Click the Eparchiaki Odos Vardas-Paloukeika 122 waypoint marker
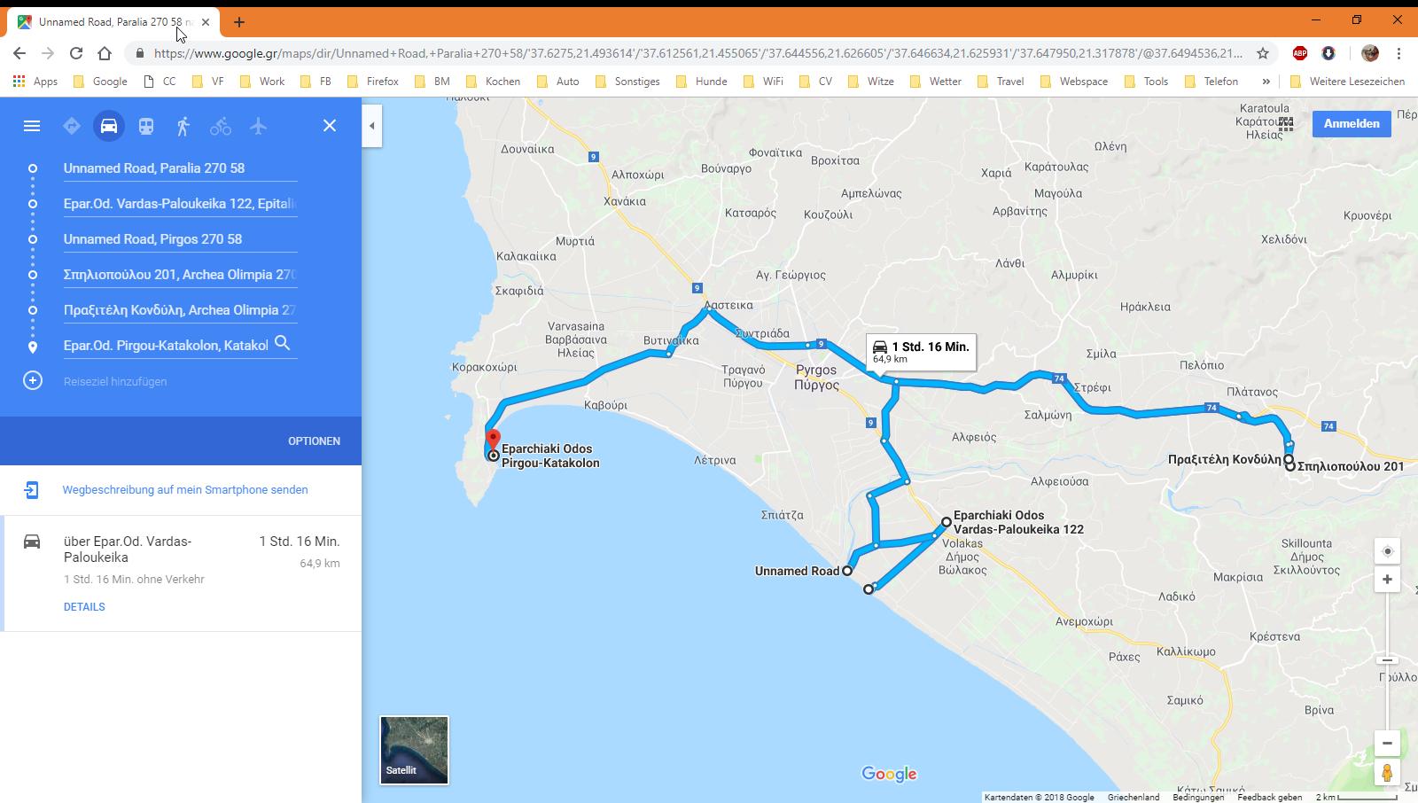1418x803 pixels. tap(947, 522)
